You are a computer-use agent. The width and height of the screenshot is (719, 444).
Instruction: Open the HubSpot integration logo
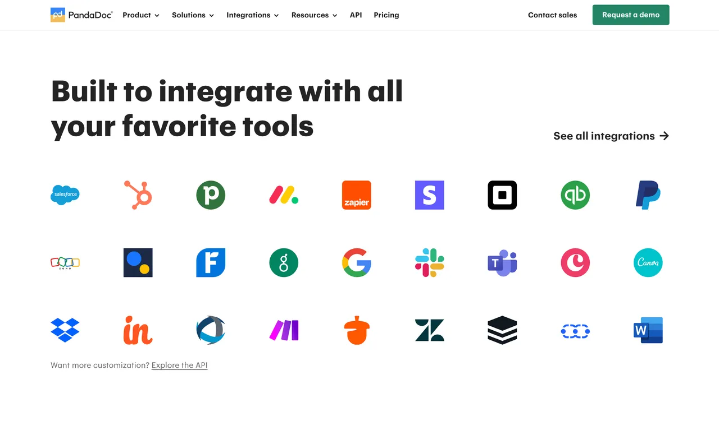[138, 195]
